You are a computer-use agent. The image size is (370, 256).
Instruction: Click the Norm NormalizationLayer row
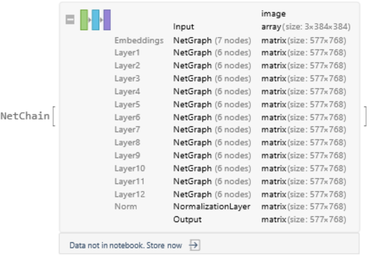pyautogui.click(x=212, y=206)
